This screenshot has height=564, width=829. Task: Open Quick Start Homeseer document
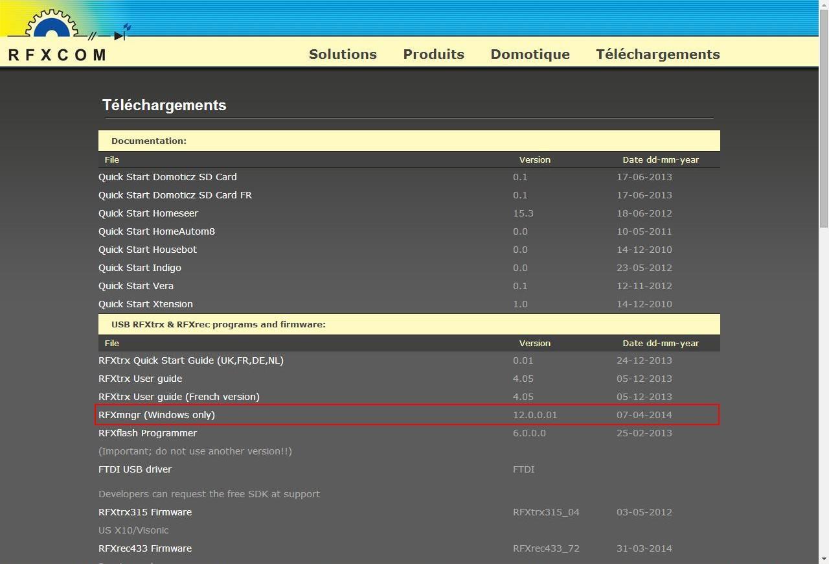click(x=148, y=213)
